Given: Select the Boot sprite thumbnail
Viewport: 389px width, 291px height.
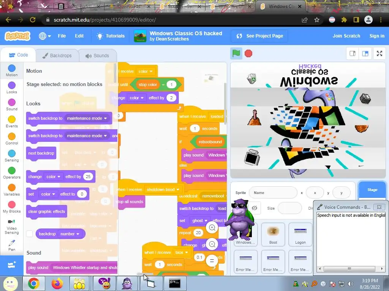Looking at the screenshot, I should pos(273,234).
